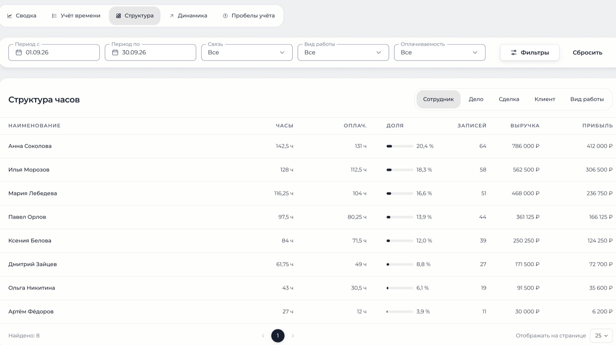Change rows per page dropdown 25
616x345 pixels.
[601, 336]
